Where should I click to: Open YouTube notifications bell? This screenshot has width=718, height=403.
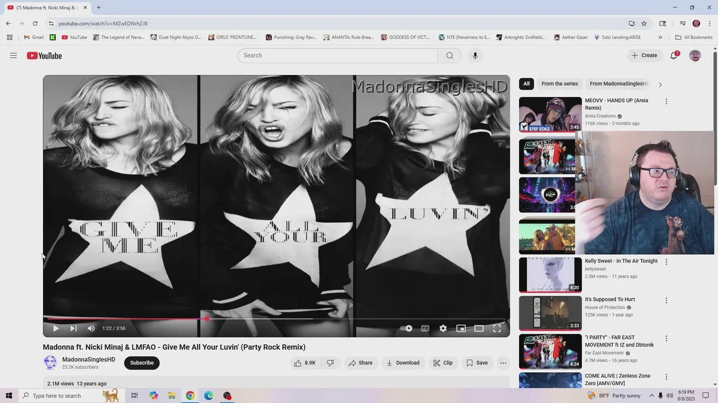674,55
